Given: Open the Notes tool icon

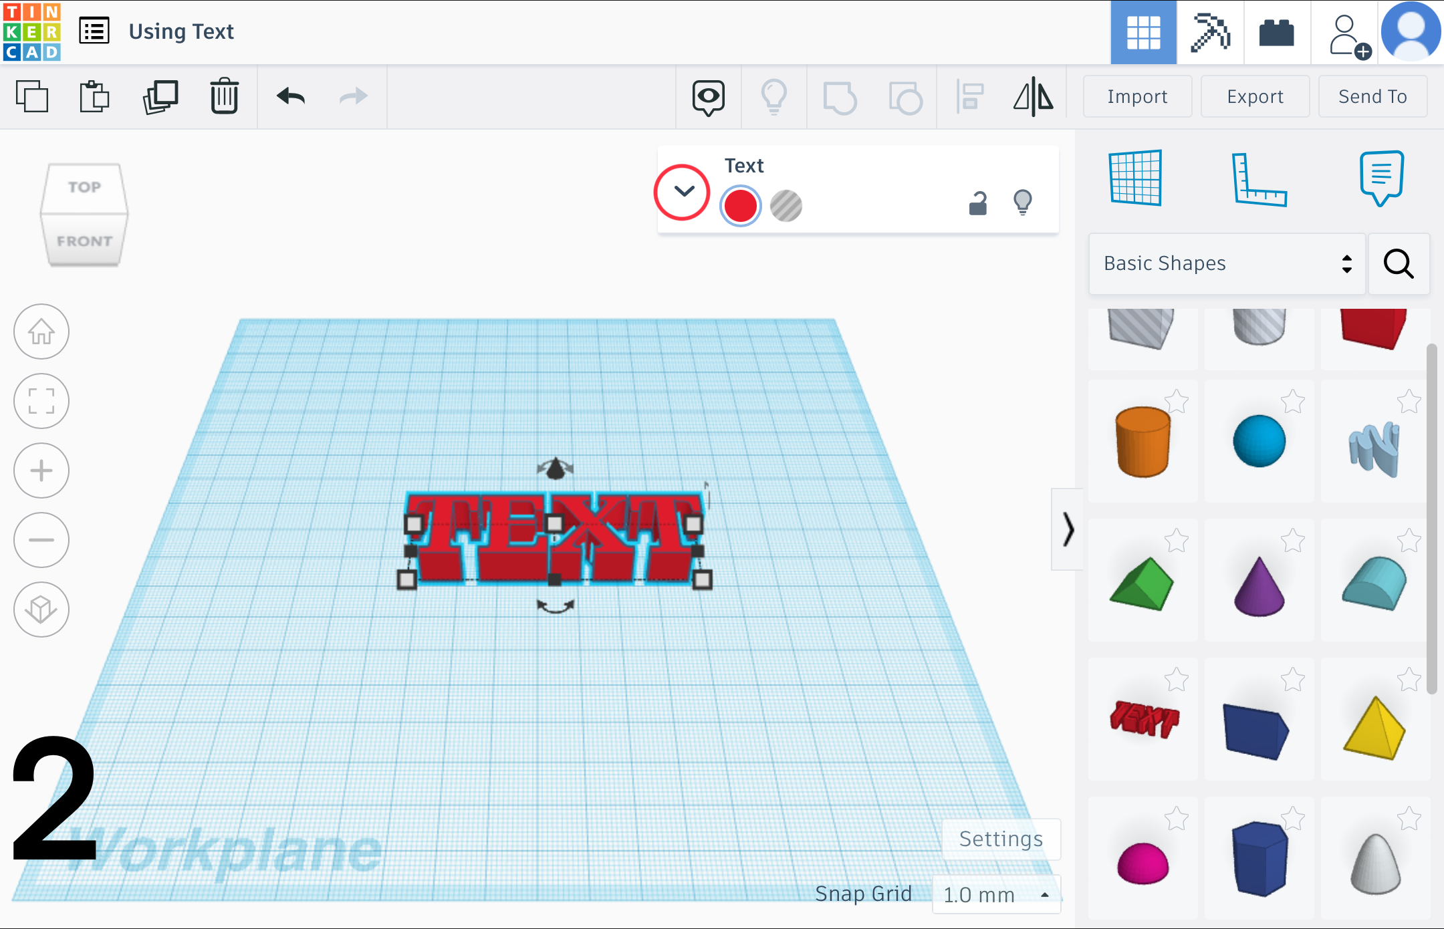Looking at the screenshot, I should pyautogui.click(x=1381, y=178).
